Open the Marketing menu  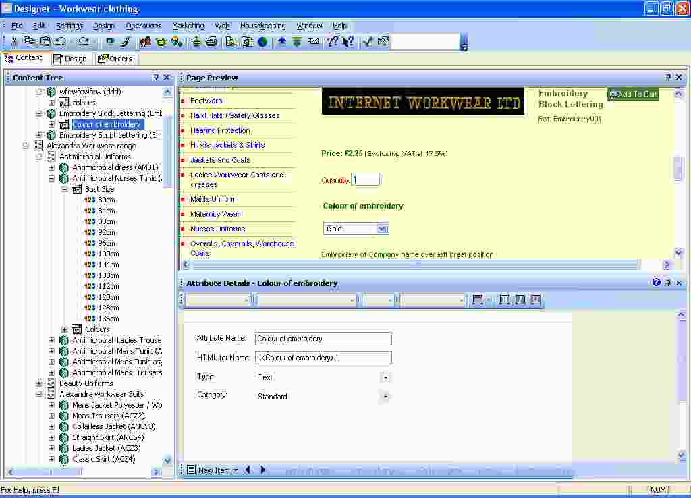(x=188, y=26)
